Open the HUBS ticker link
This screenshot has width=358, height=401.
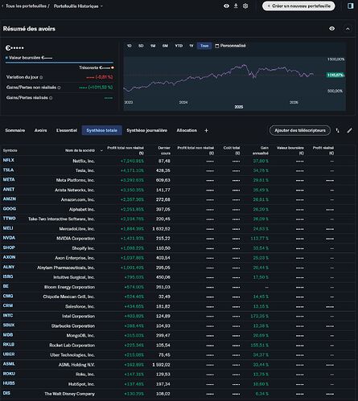(x=9, y=383)
